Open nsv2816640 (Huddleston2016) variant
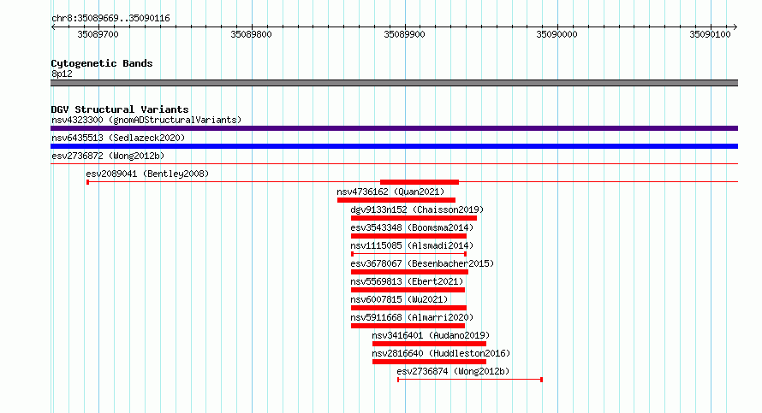Image resolution: width=762 pixels, height=413 pixels. click(441, 353)
